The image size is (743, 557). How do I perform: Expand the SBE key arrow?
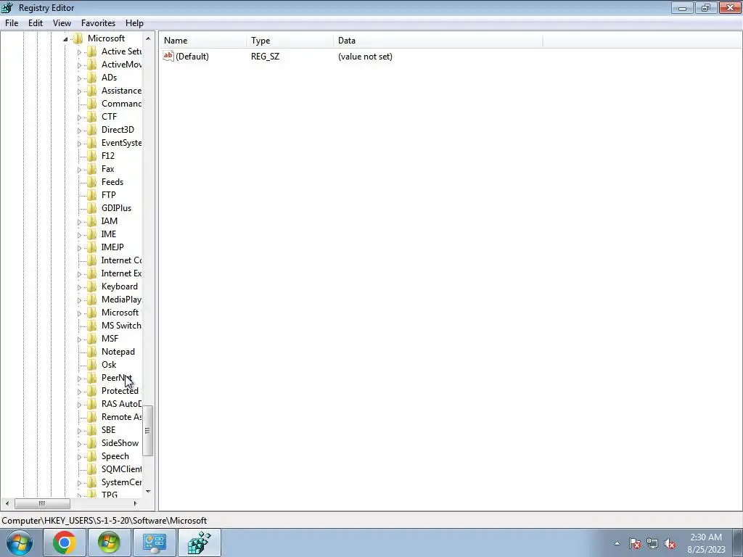pos(79,431)
